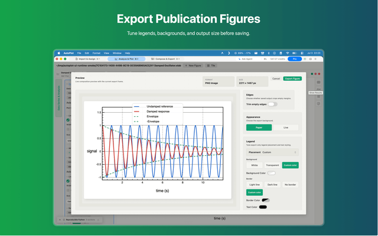Click the bottom circular right sidebar icon
Viewport: 378px width, 236px height.
[x=318, y=104]
